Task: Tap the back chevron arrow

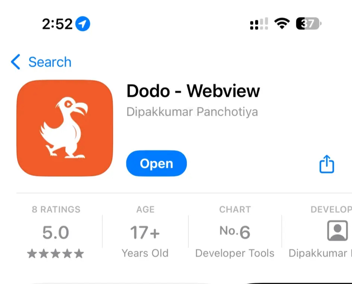Action: click(x=16, y=62)
